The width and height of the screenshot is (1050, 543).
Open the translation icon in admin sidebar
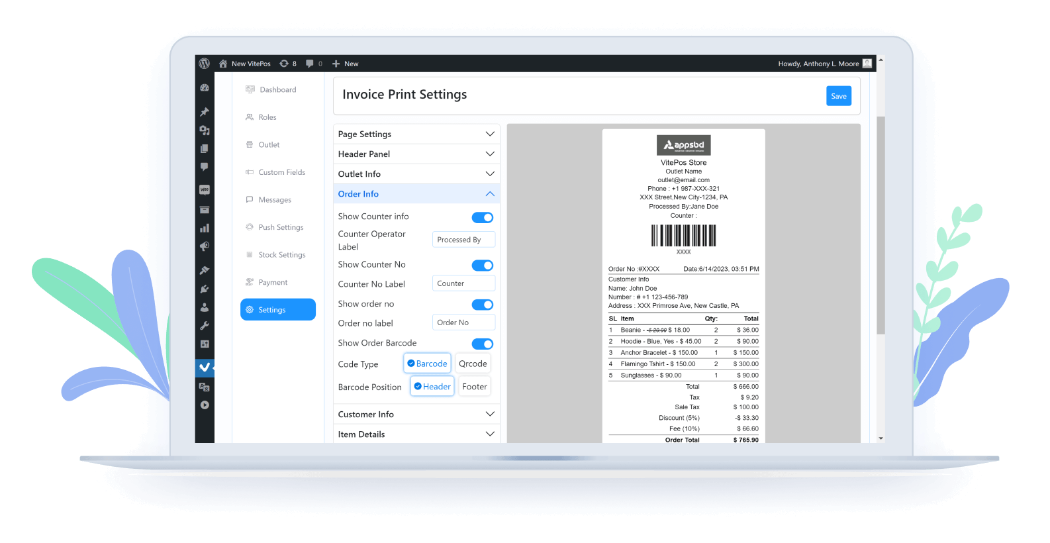(x=205, y=387)
